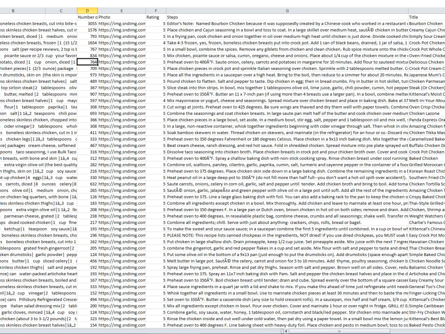Select cell with value 597
This screenshot has height=334, width=445.
click(87, 101)
